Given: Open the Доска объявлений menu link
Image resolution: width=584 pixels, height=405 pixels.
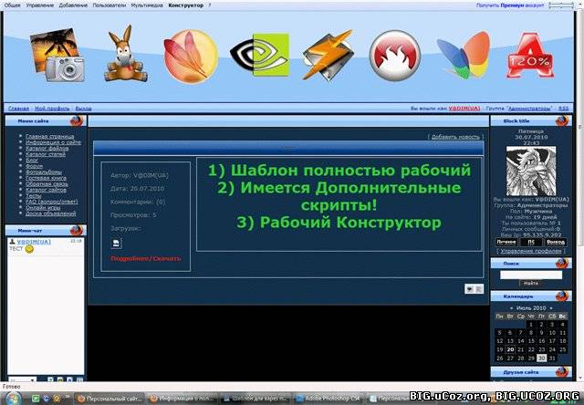Looking at the screenshot, I should pos(51,213).
